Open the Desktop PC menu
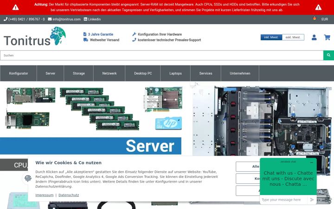Screen dimensions: 334x209 [x=143, y=73]
